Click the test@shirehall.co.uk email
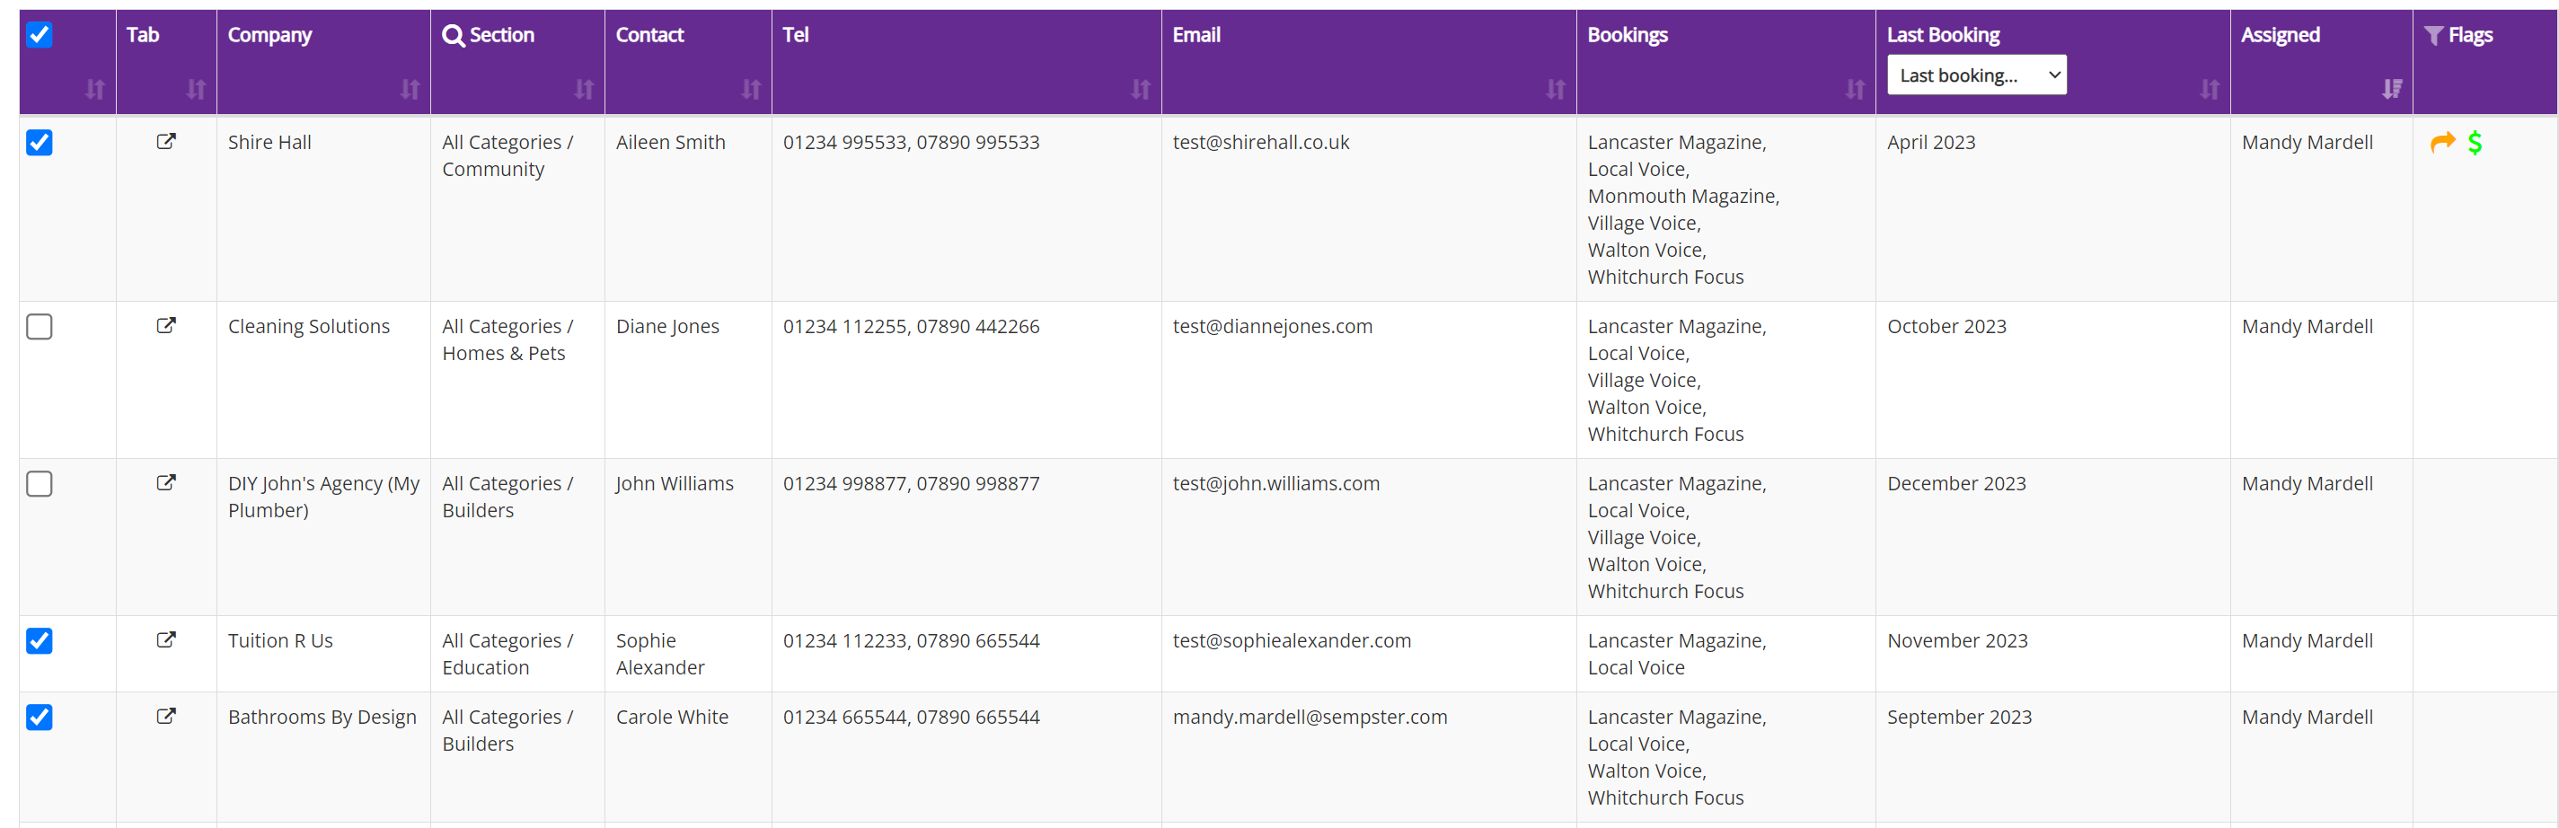Viewport: 2559px width, 828px height. (x=1260, y=142)
